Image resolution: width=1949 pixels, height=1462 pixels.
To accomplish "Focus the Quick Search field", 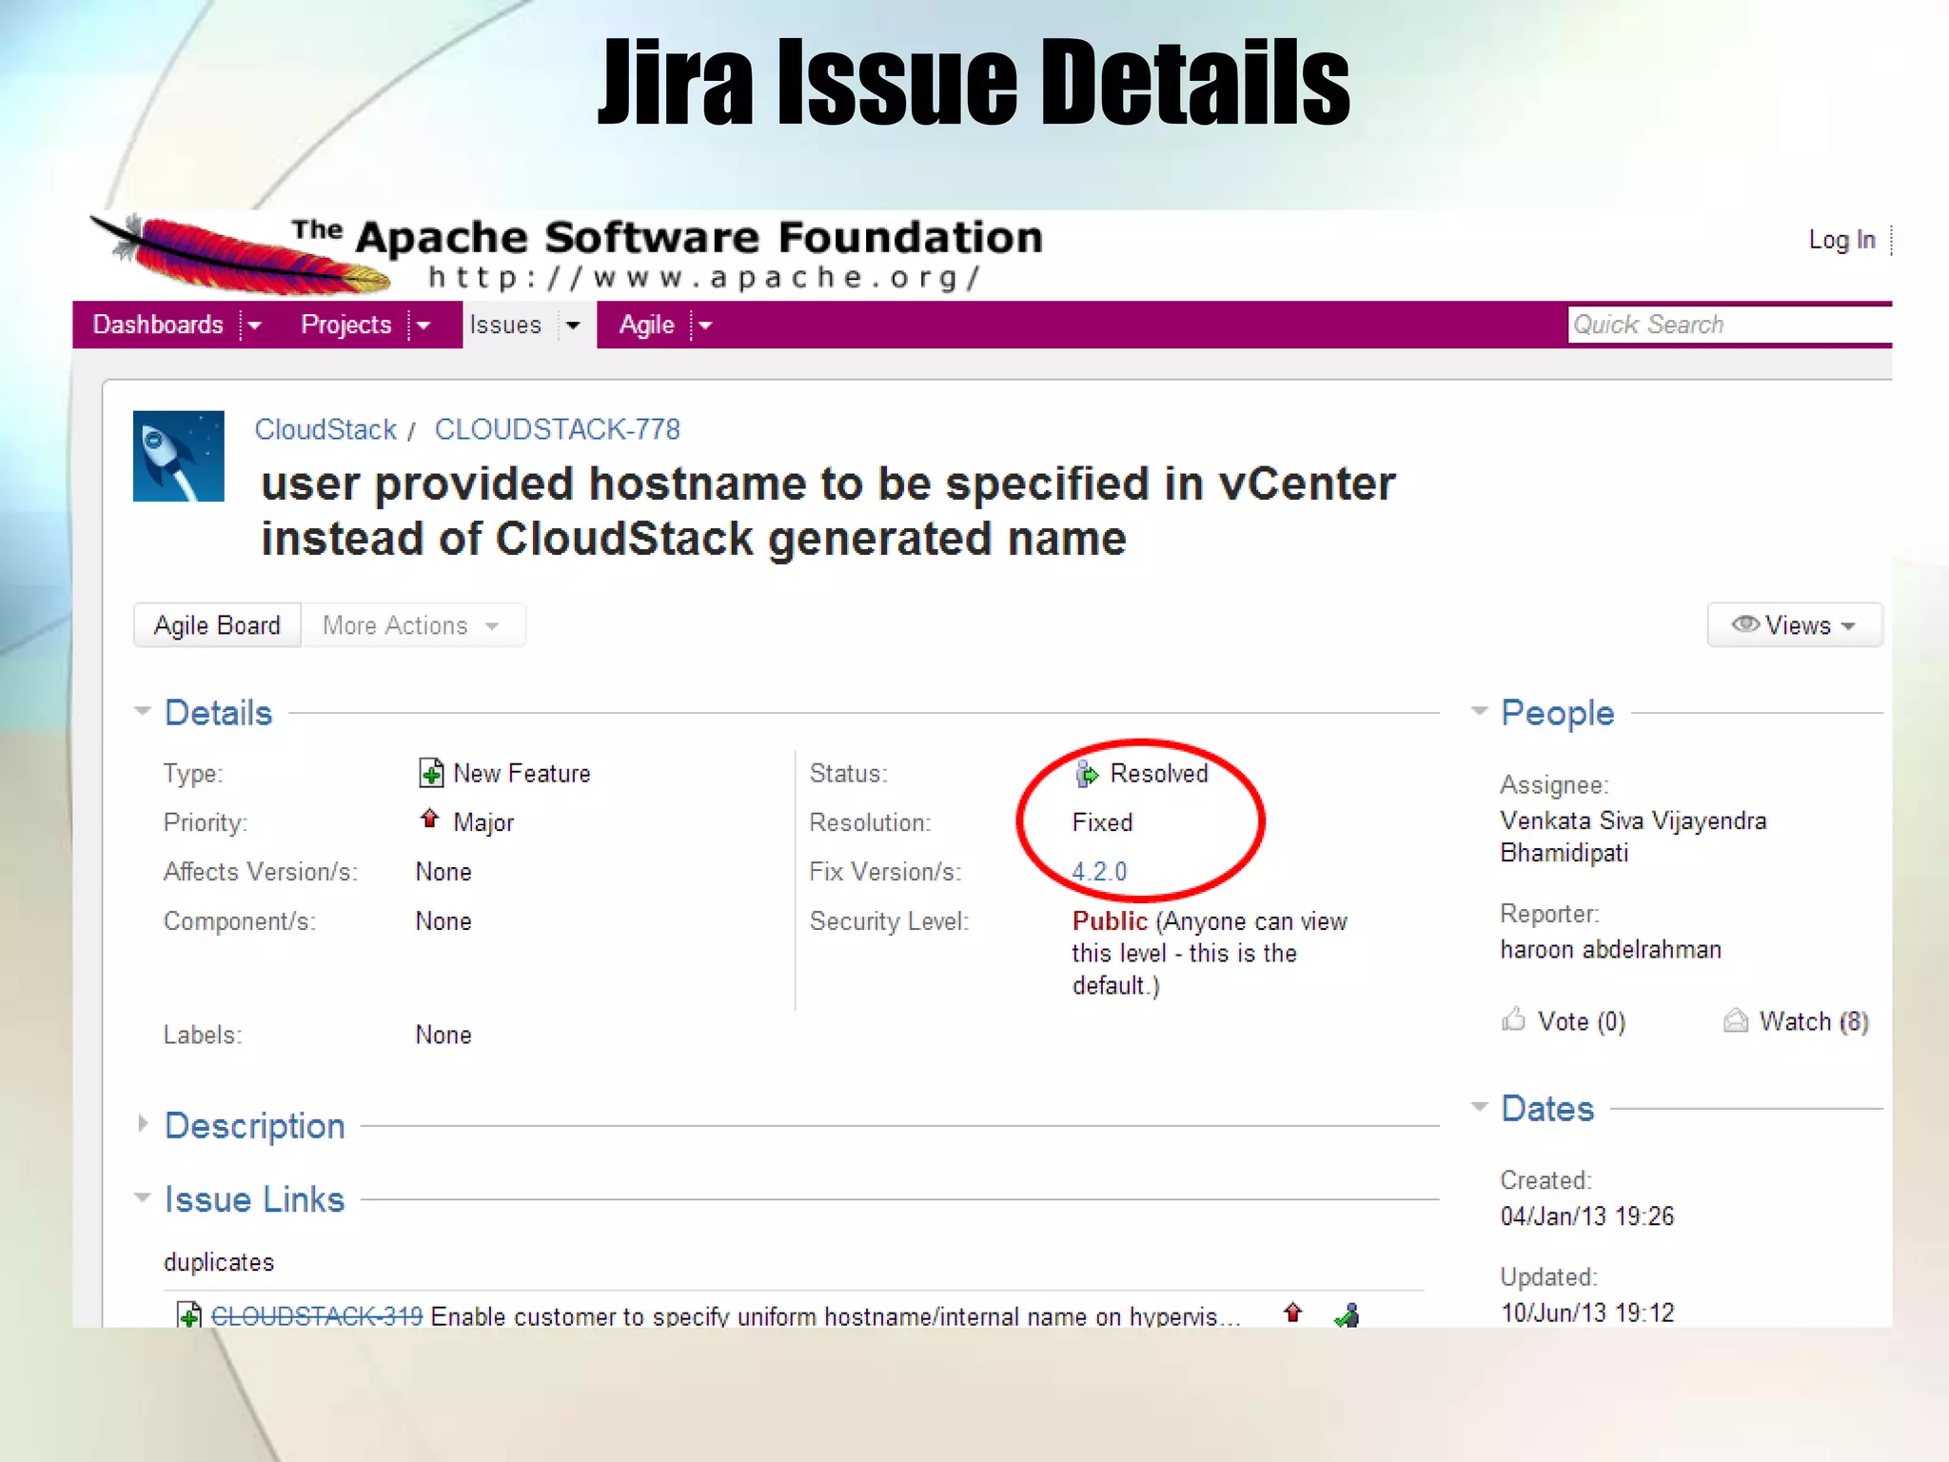I will click(x=1730, y=325).
